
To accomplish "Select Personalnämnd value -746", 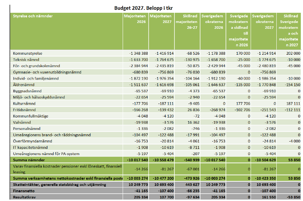I will pyautogui.click(x=195, y=129).
